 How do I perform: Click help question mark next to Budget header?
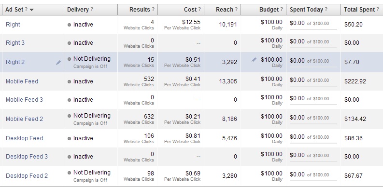click(282, 9)
